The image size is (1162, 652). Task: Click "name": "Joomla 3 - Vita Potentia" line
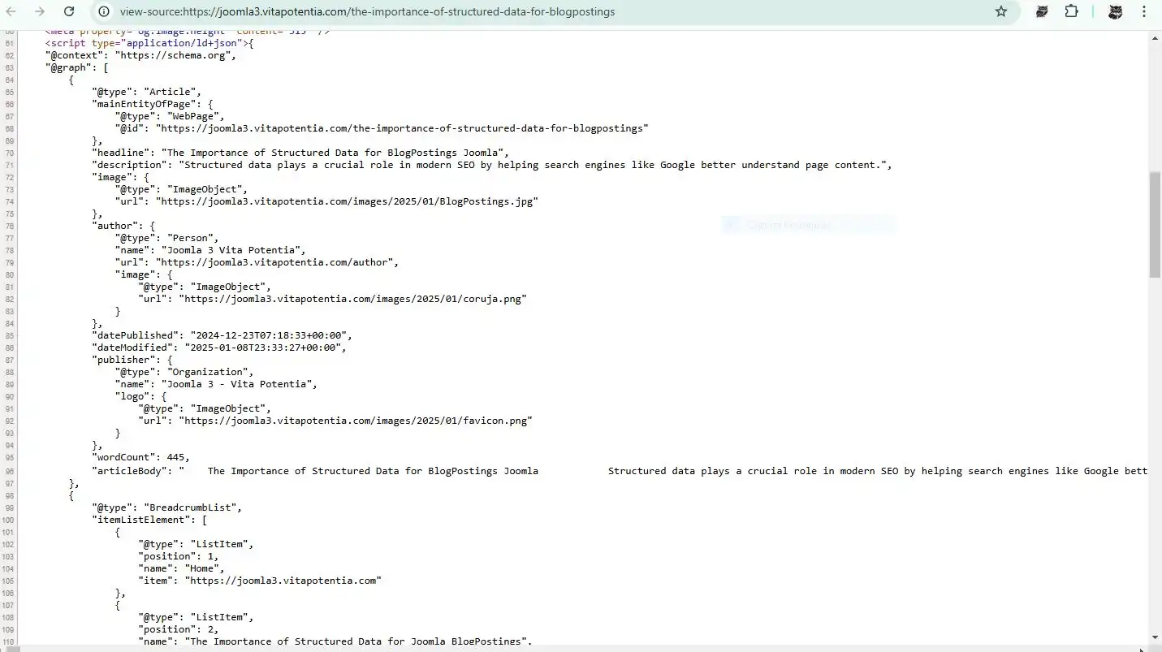(x=217, y=384)
